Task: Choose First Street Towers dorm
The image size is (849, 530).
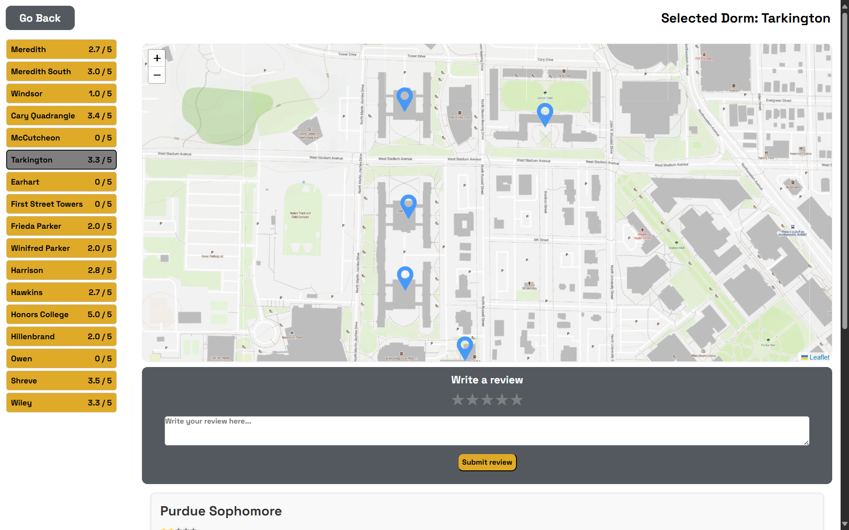Action: pyautogui.click(x=61, y=204)
